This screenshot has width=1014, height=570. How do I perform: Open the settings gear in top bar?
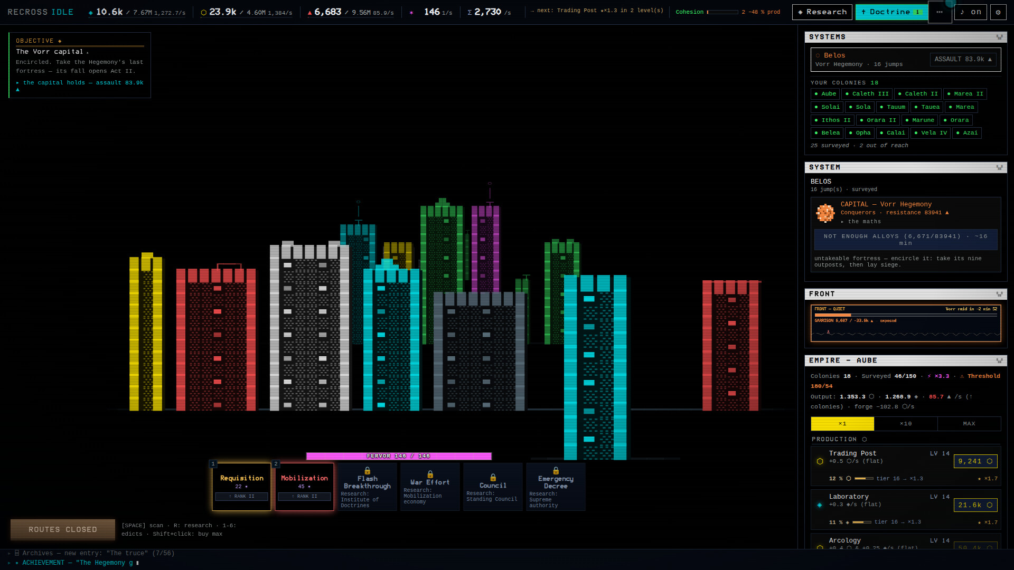coord(998,12)
